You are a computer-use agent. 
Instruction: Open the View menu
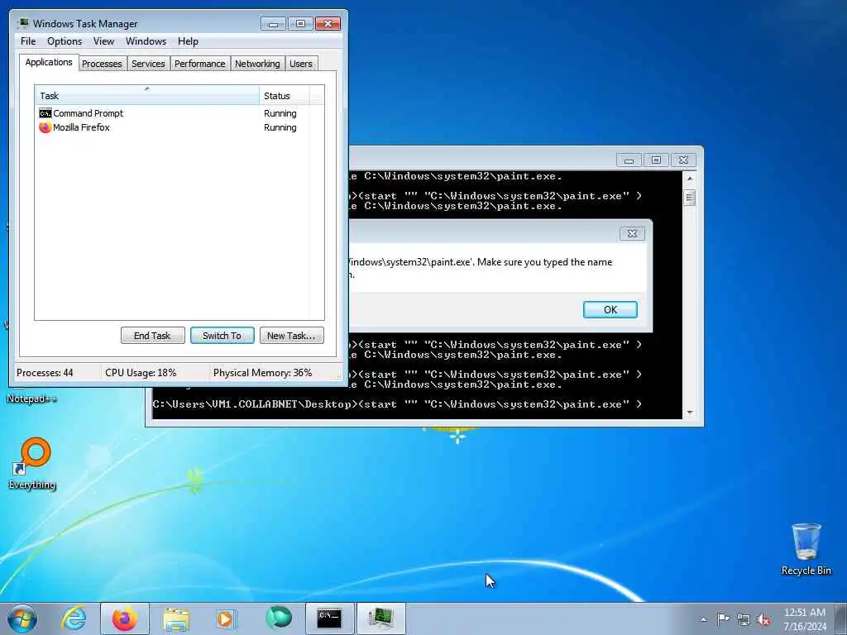tap(103, 41)
